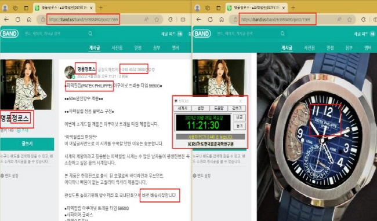Click the green 글쓰기 button
The image size is (377, 221).
[27, 144]
